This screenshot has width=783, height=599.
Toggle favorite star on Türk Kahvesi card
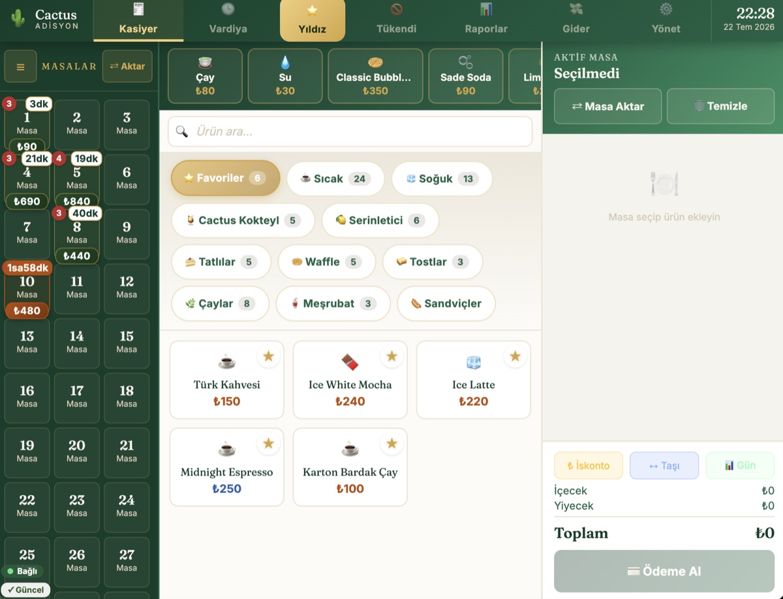pos(268,356)
